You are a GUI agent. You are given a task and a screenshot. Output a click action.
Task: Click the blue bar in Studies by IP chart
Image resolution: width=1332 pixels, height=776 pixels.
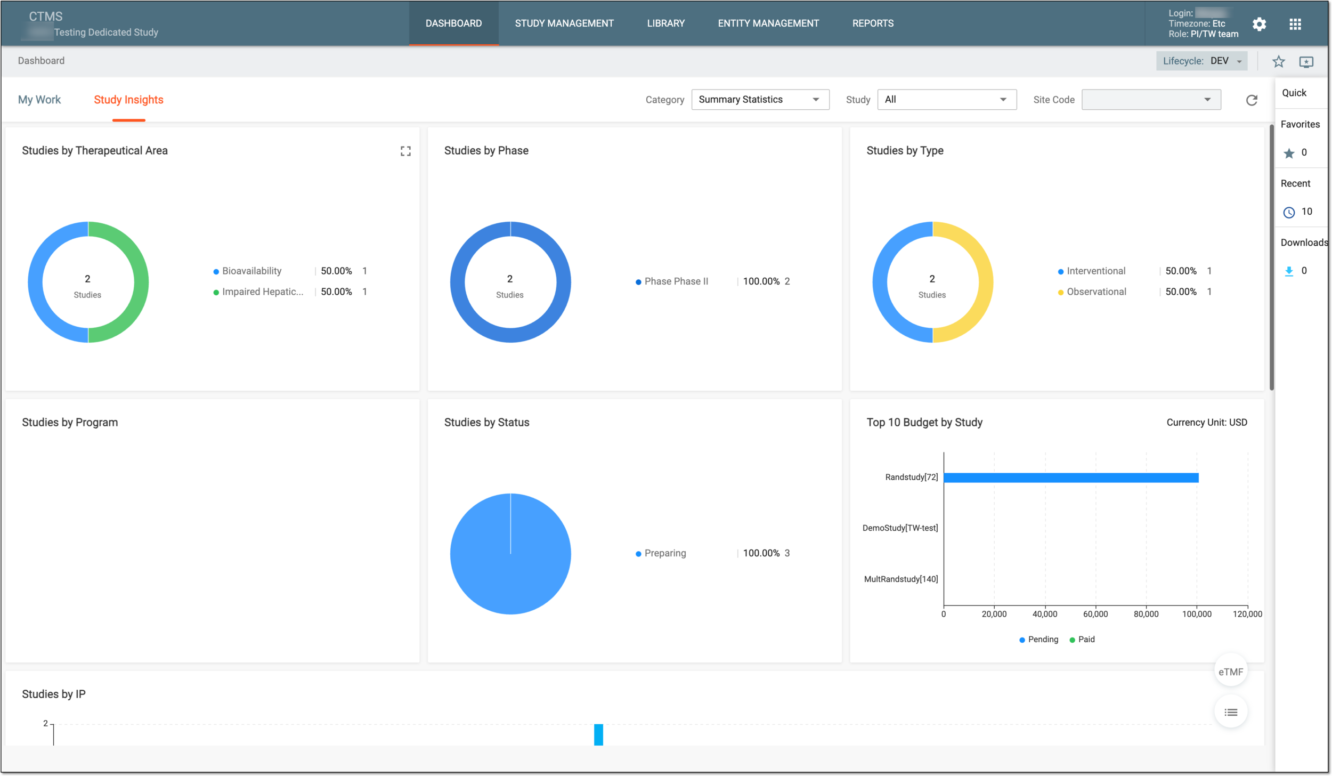tap(598, 734)
